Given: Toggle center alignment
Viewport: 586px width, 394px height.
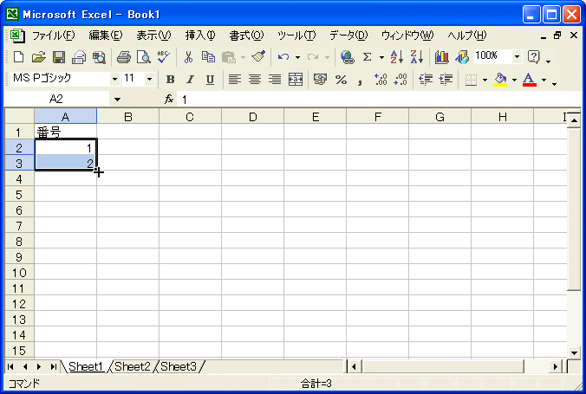Looking at the screenshot, I should tap(255, 79).
